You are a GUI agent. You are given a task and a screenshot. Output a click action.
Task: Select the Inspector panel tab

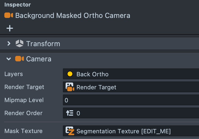[x=18, y=5]
